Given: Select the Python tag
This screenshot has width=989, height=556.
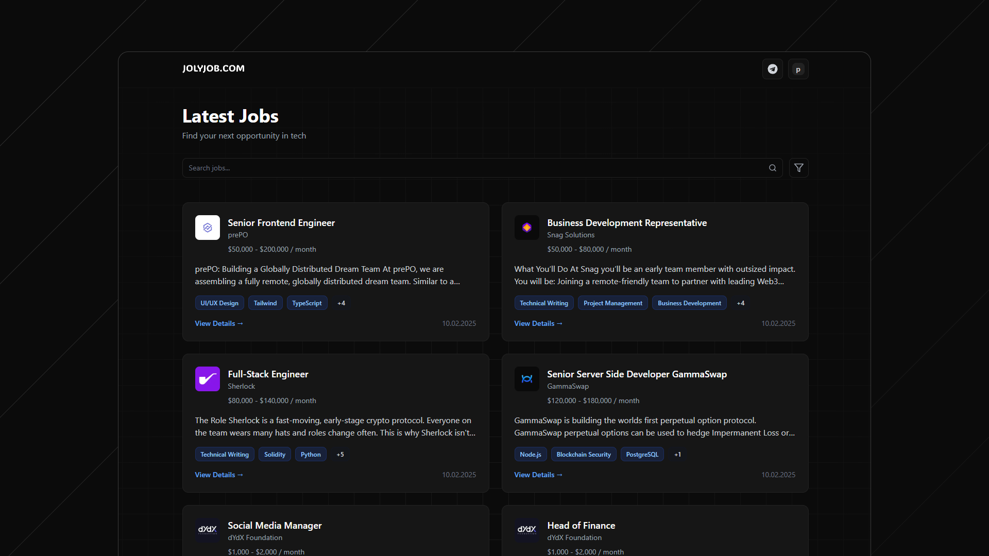Looking at the screenshot, I should [311, 455].
